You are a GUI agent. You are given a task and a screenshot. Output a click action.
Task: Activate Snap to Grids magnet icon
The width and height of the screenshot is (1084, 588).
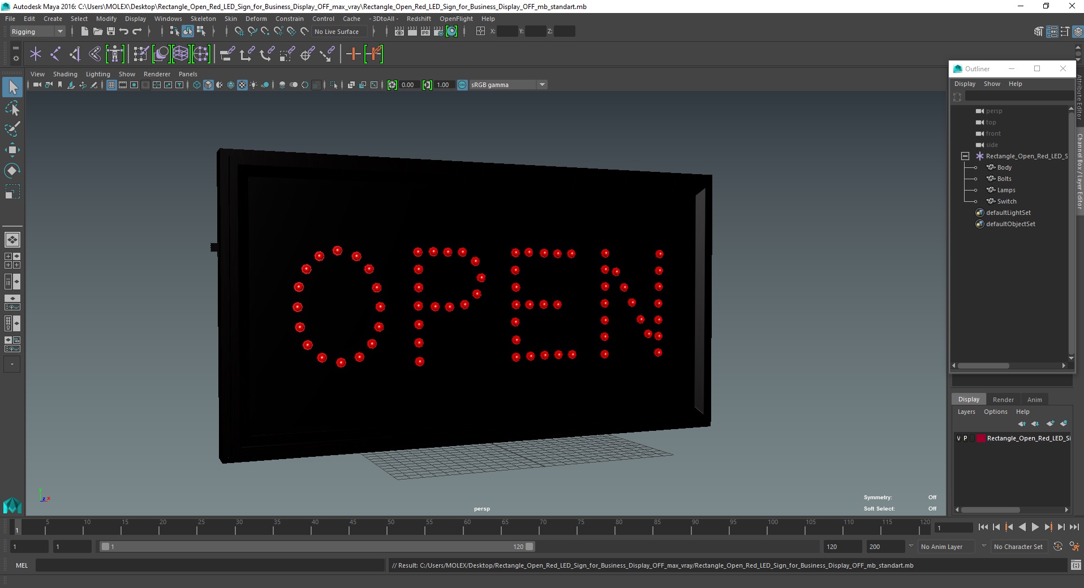(x=239, y=32)
